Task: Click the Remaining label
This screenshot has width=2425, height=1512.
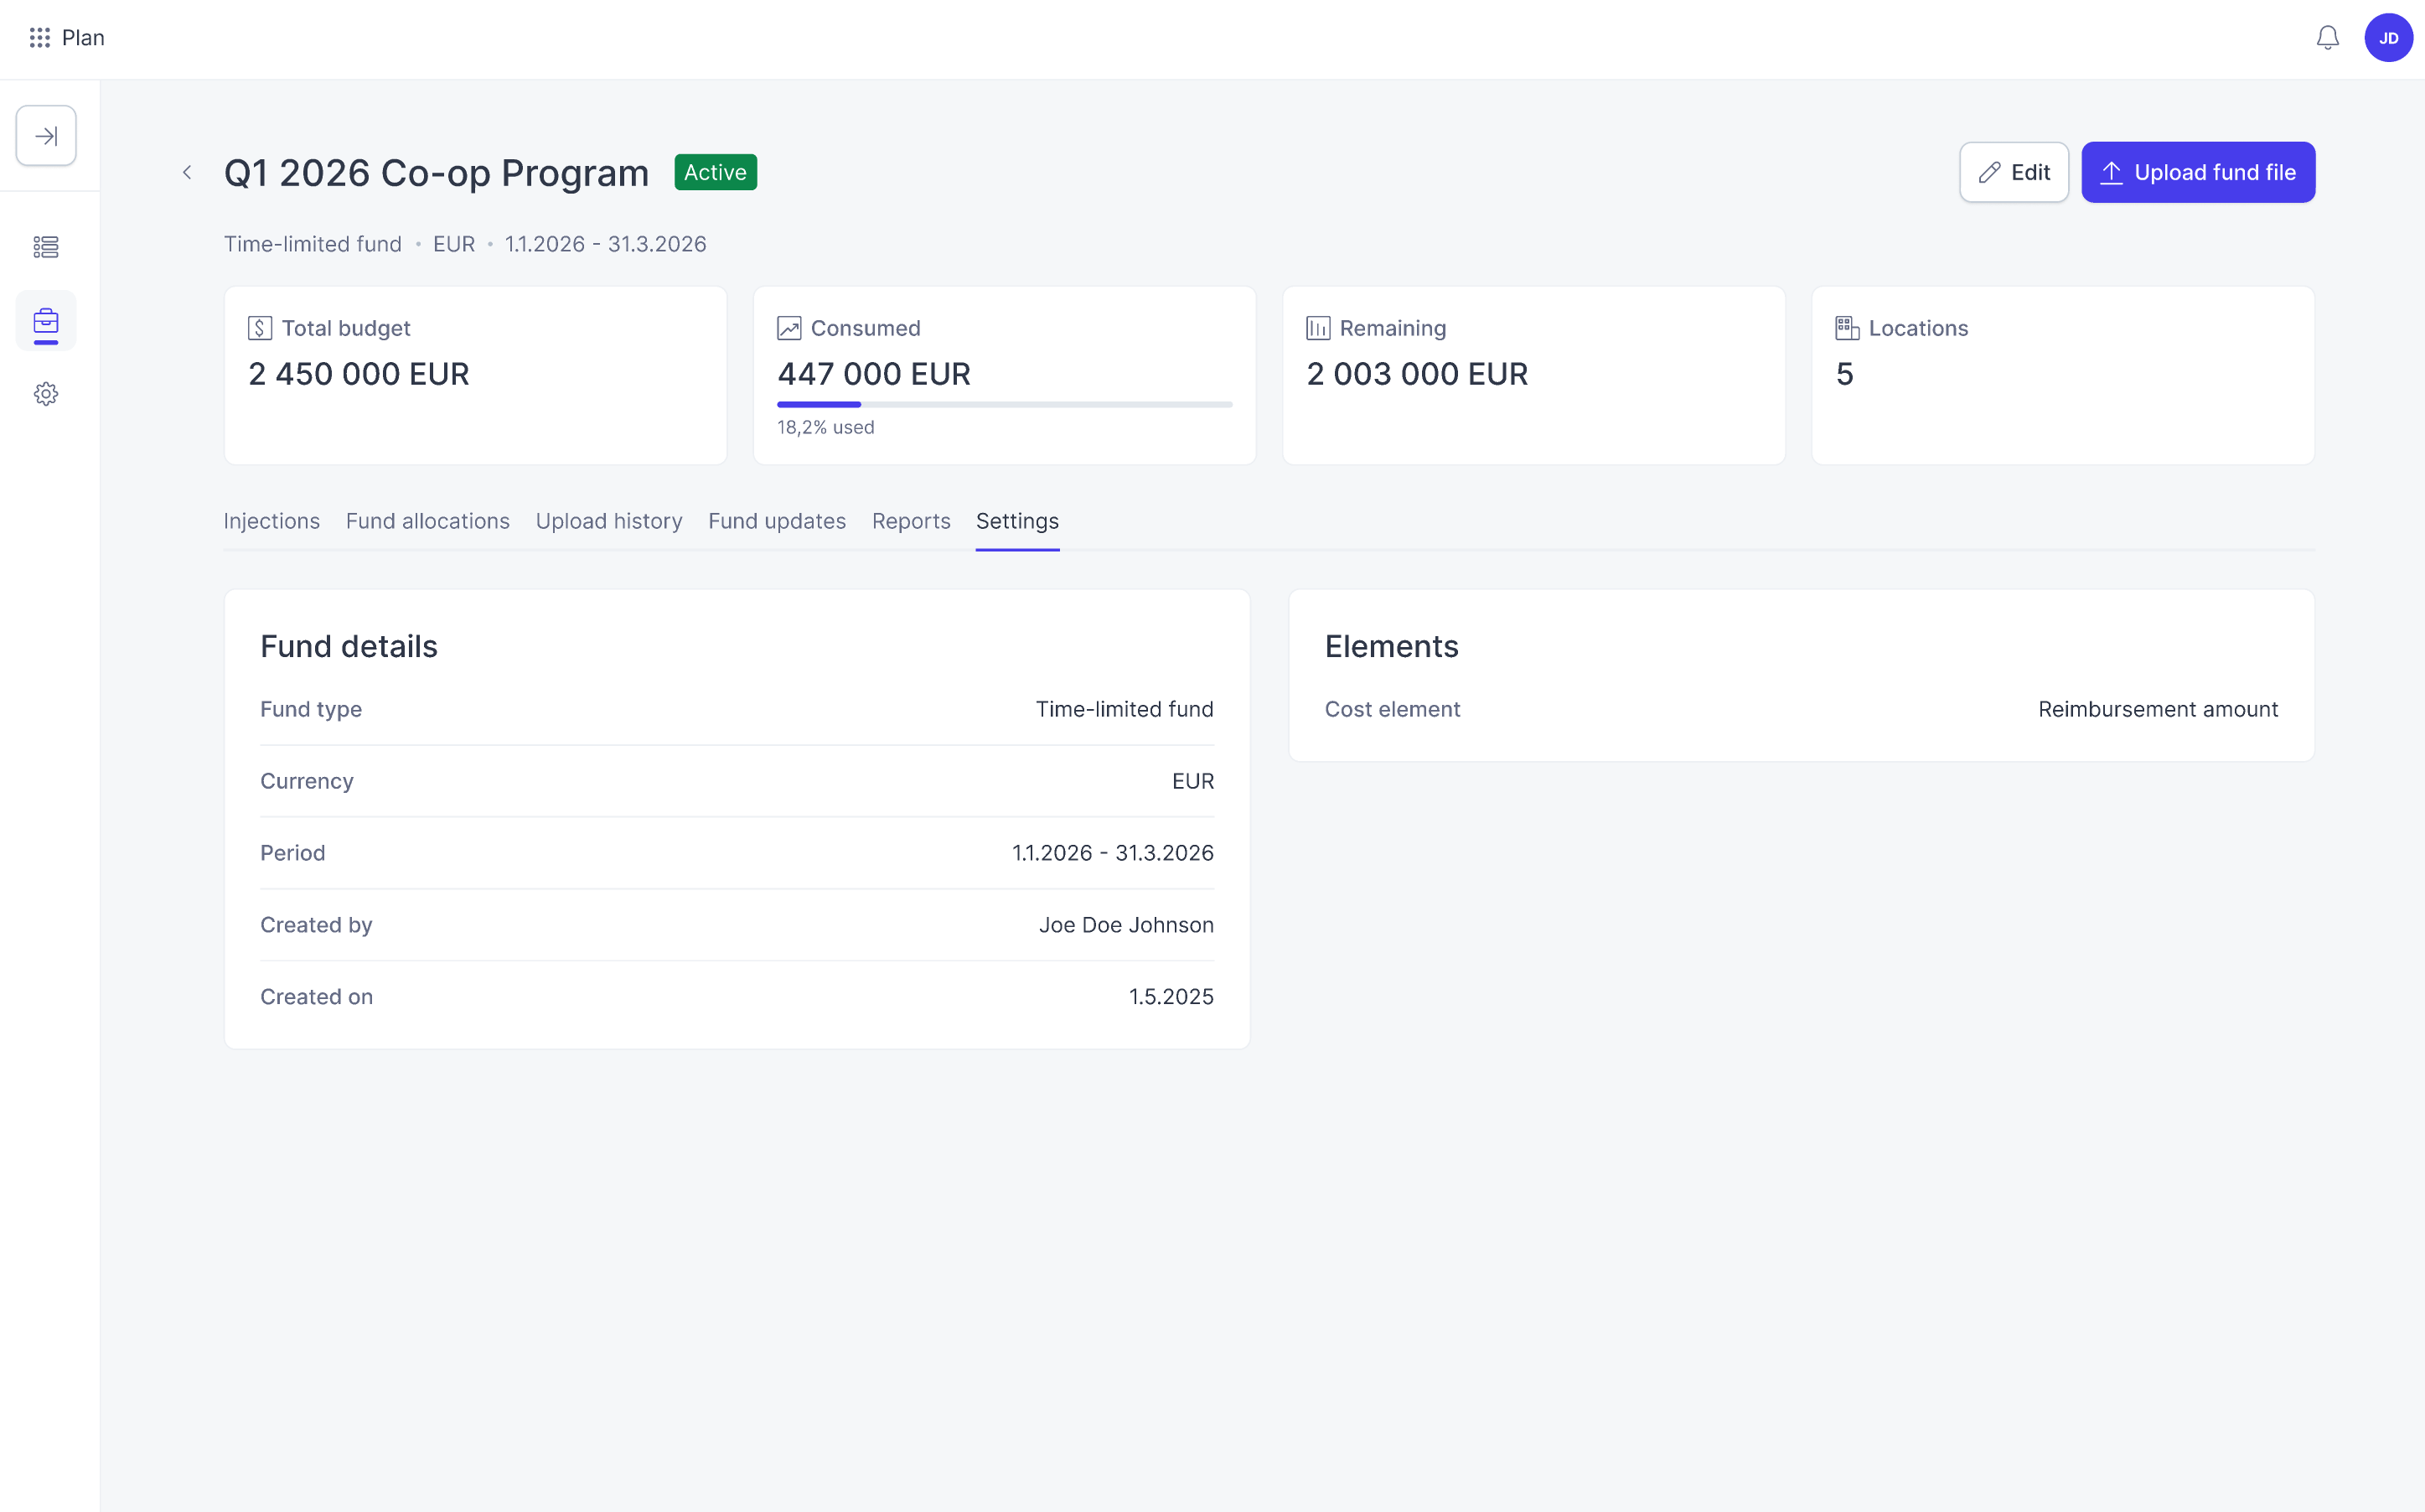Action: coord(1393,328)
